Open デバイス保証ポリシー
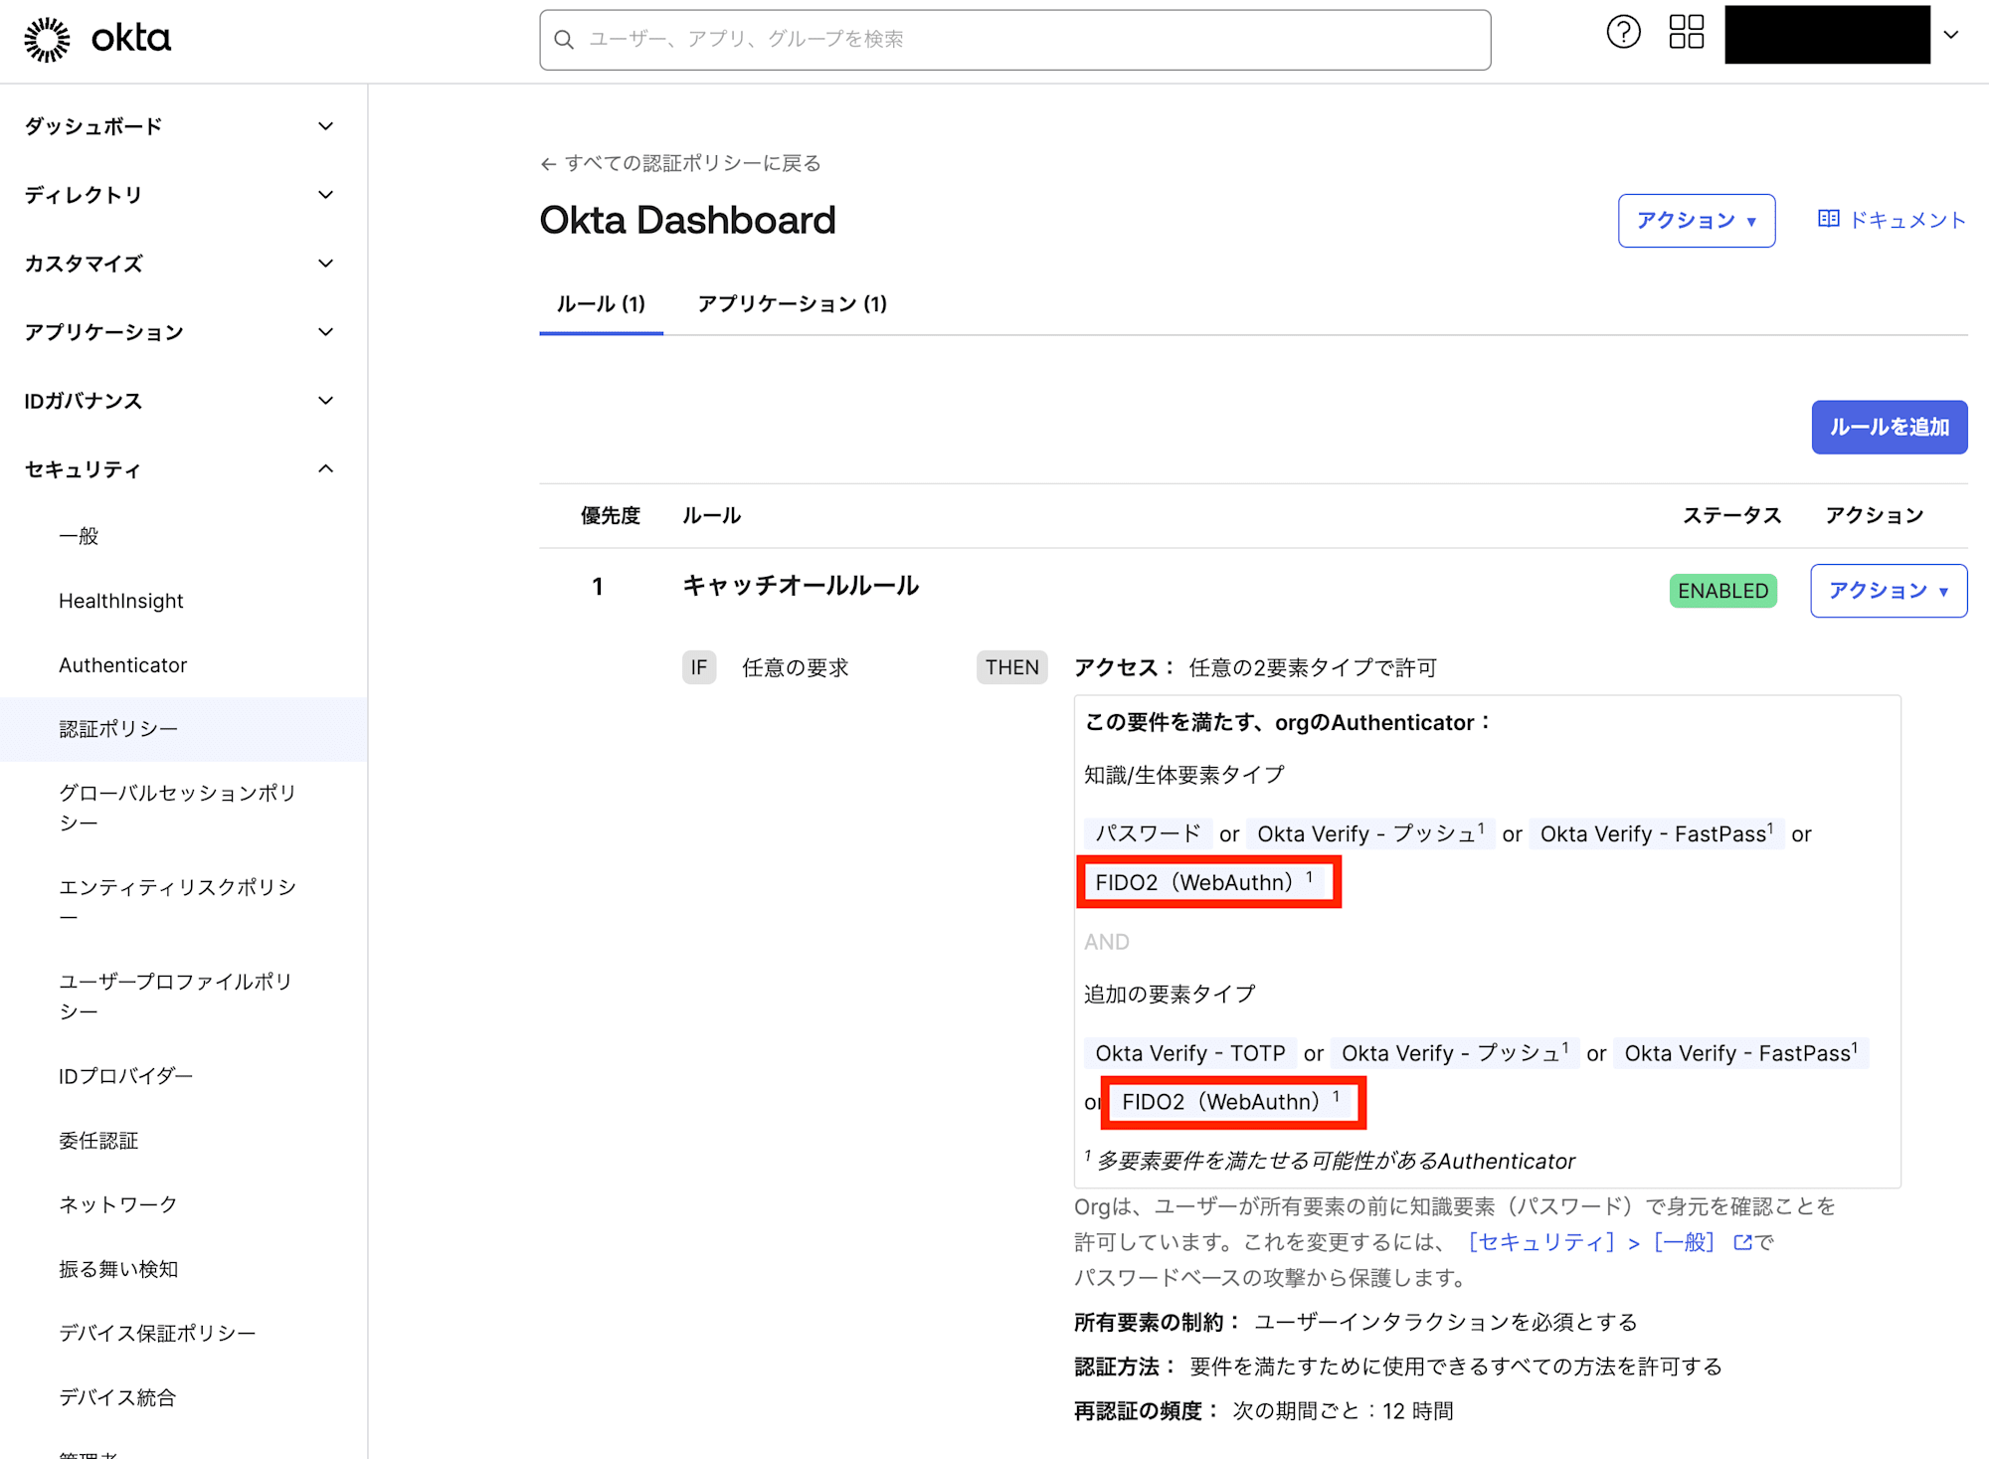 click(183, 1333)
